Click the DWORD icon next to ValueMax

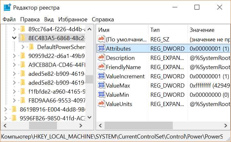(101, 85)
